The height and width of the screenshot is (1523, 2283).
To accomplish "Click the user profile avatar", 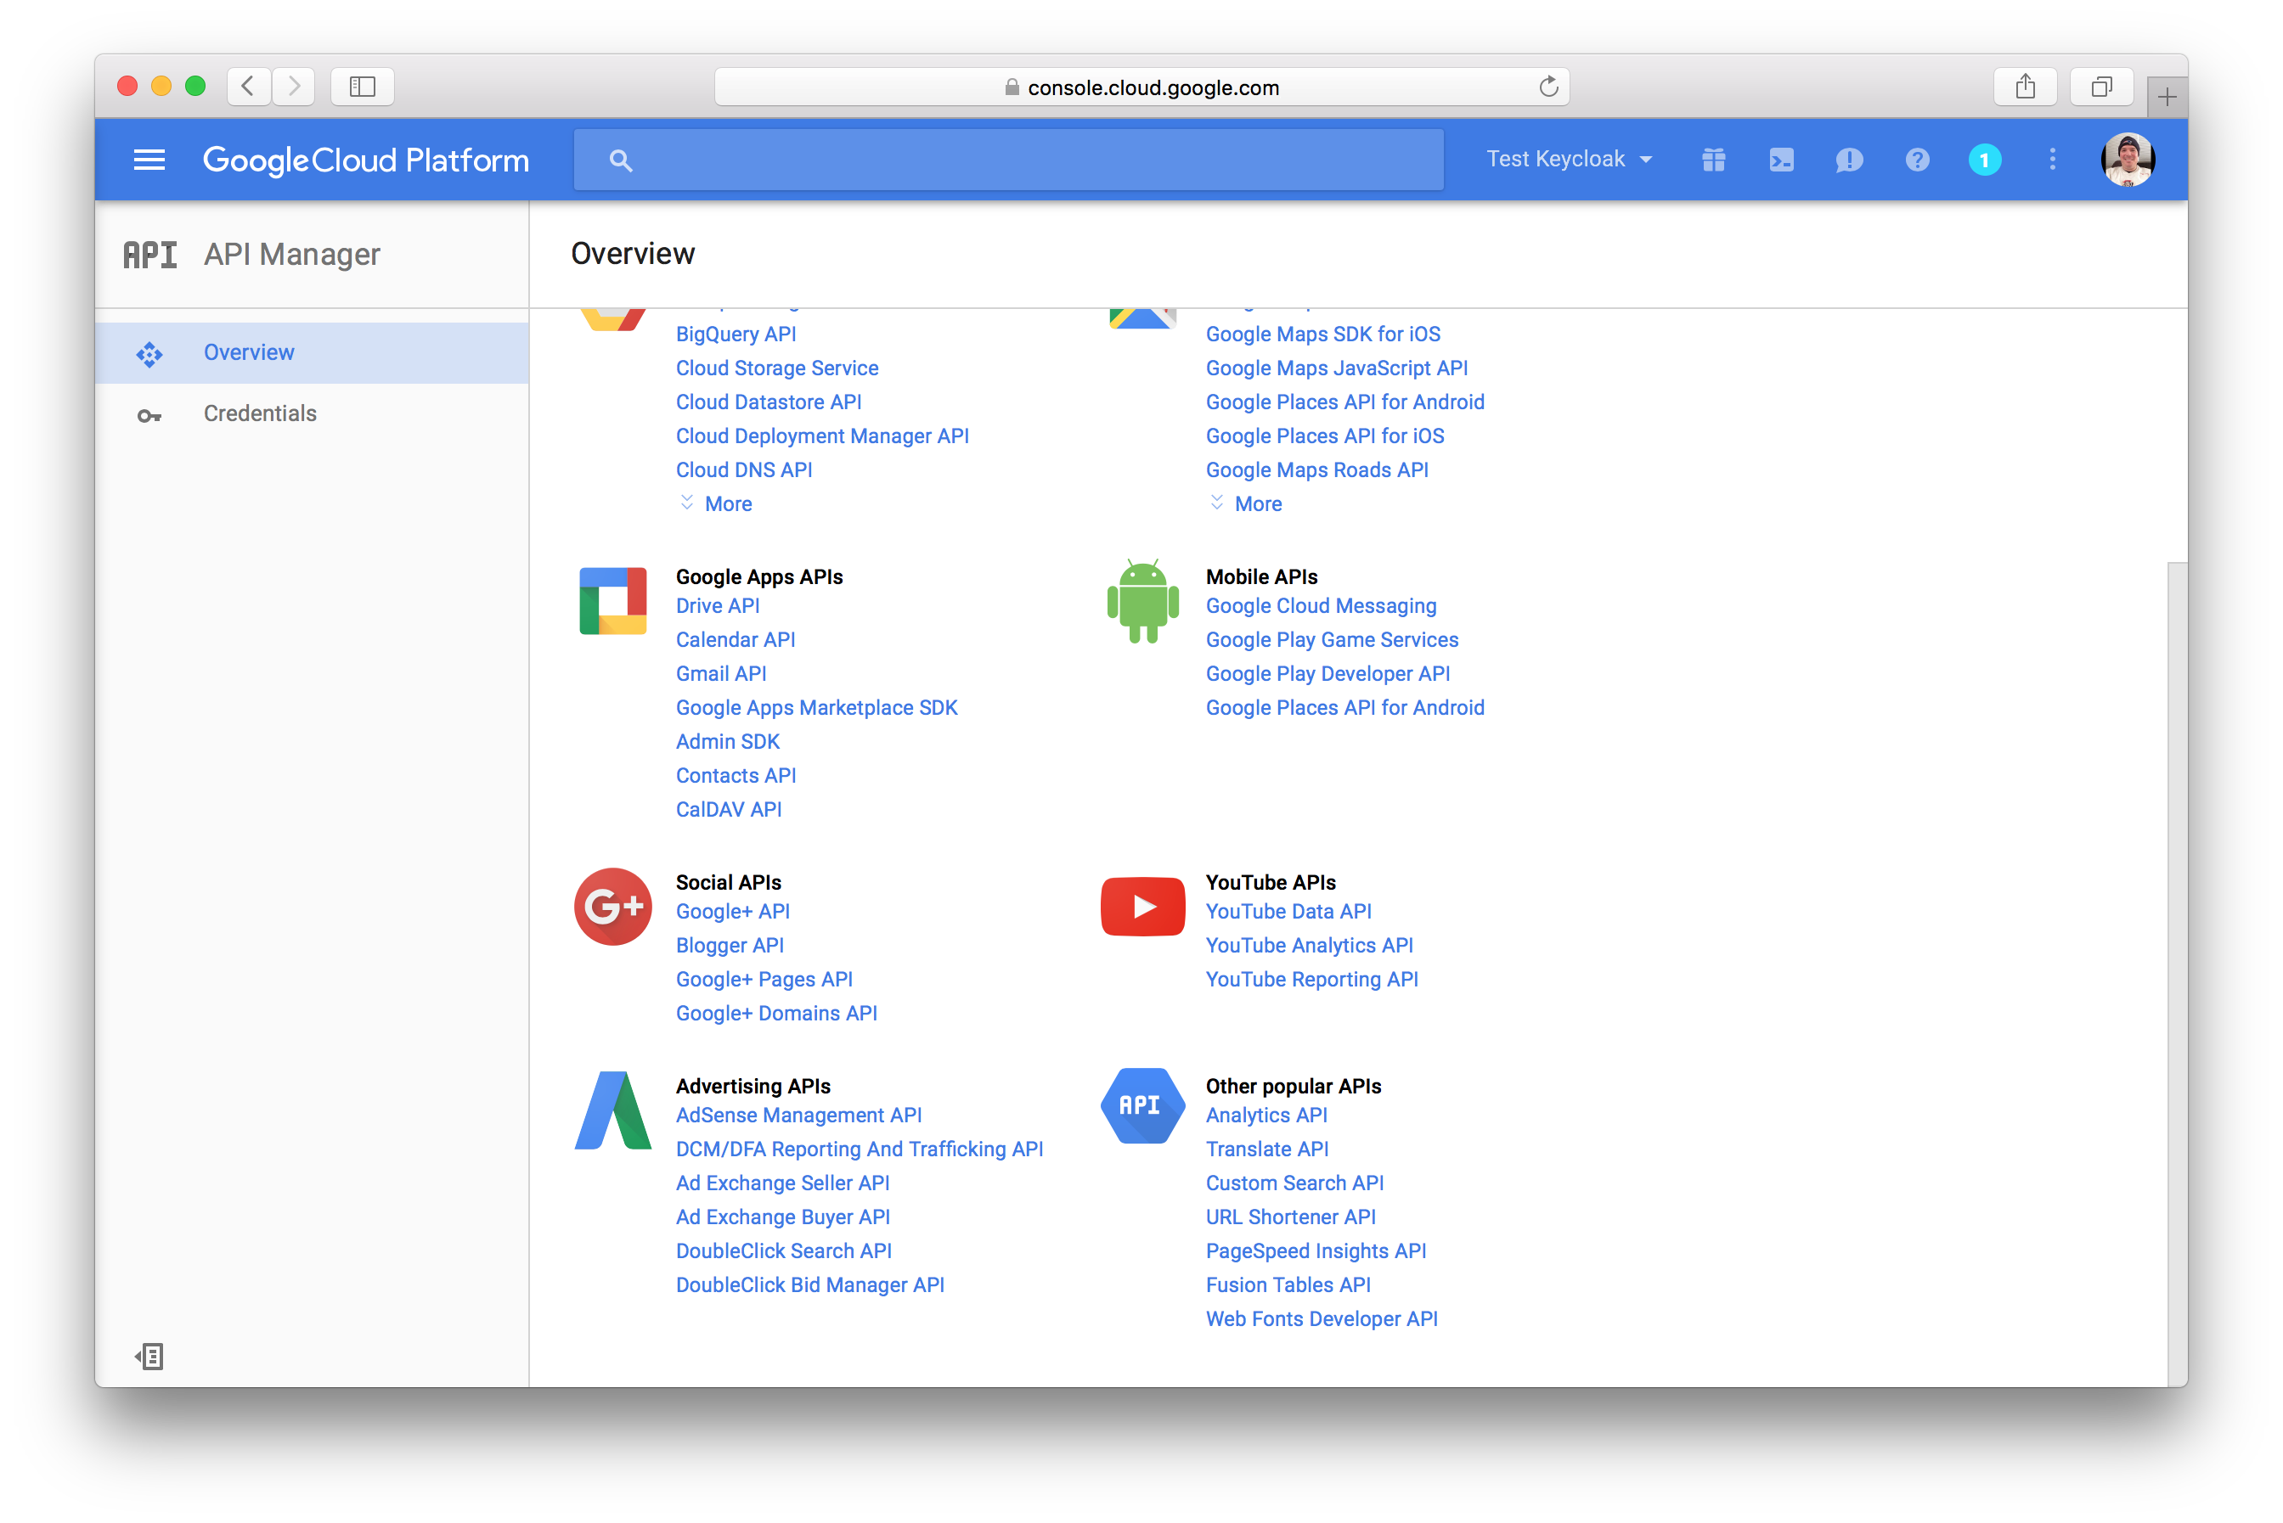I will (x=2127, y=160).
